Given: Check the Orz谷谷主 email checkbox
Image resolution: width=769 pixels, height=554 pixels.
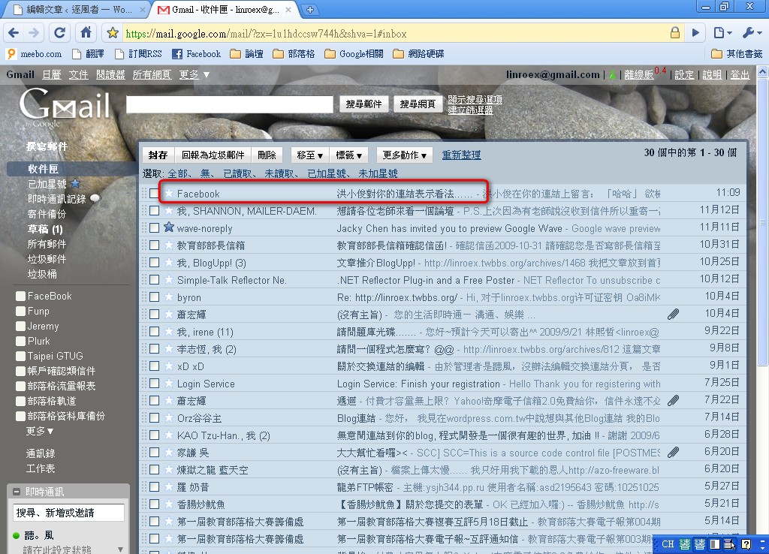Looking at the screenshot, I should click(155, 417).
